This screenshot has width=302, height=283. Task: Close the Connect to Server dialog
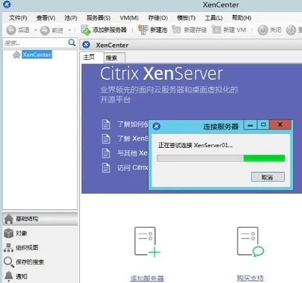pyautogui.click(x=280, y=125)
